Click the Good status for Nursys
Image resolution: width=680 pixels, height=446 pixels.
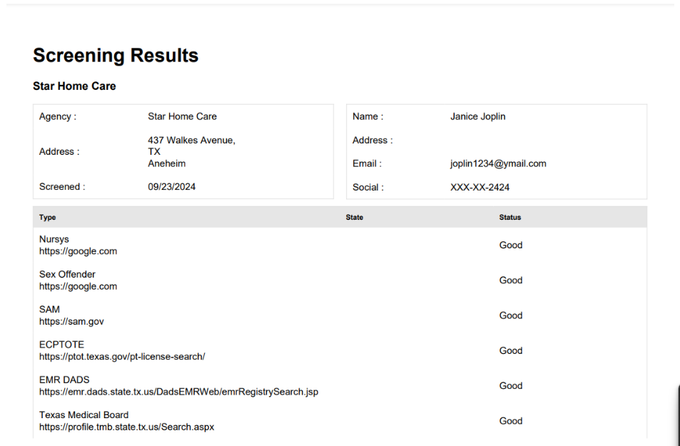point(511,245)
